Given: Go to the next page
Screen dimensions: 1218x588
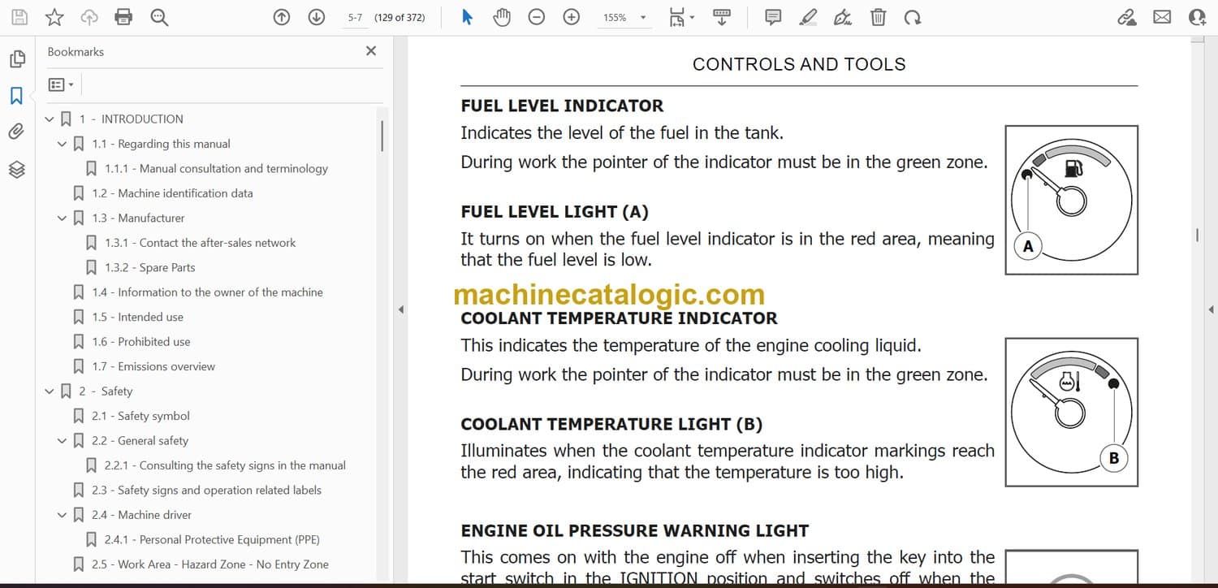Looking at the screenshot, I should pos(317,17).
